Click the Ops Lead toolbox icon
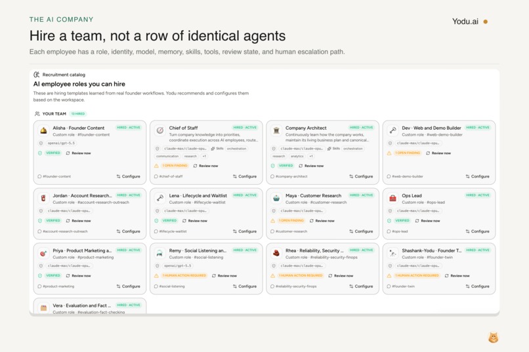The height and width of the screenshot is (352, 529). [392, 199]
